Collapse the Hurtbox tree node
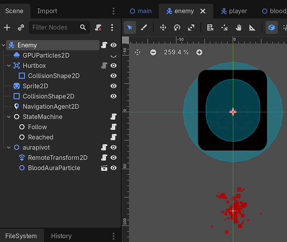This screenshot has height=242, width=287. coord(9,66)
